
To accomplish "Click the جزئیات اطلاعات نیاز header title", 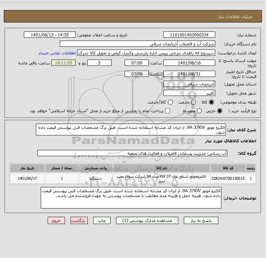I will (235, 17).
